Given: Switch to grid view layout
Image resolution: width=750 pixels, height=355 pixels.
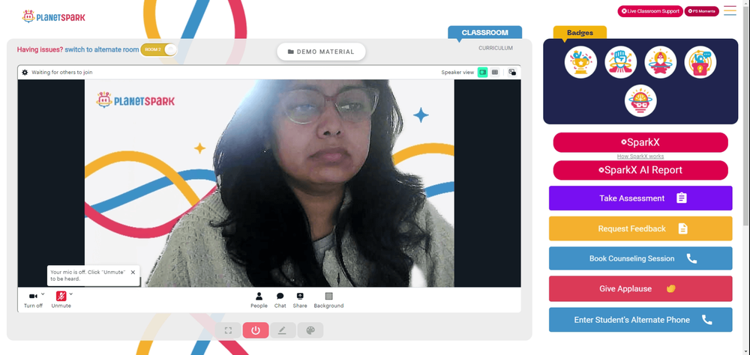Looking at the screenshot, I should [495, 72].
